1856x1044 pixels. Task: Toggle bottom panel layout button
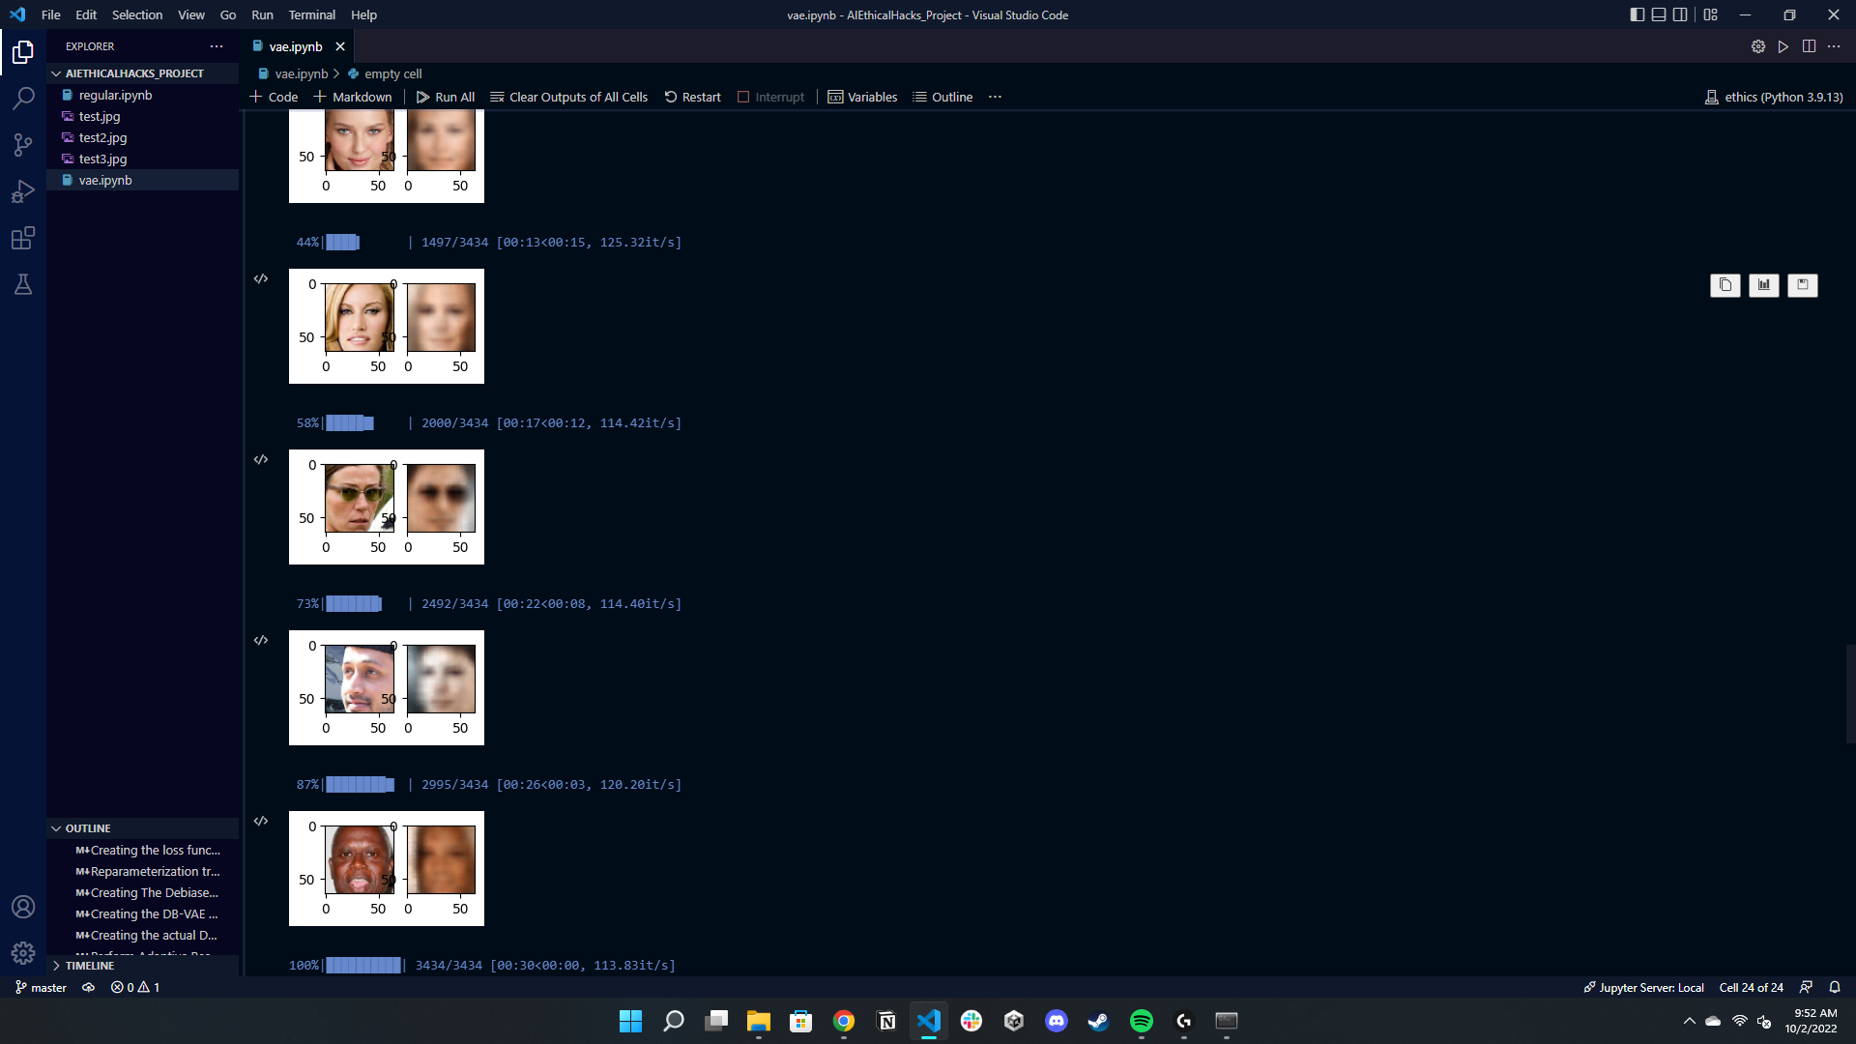click(1659, 14)
